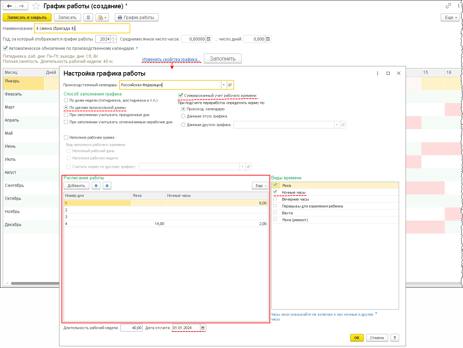Viewport: 463px width, 348px height.
Task: Expand Производственный календарь dropdown list
Action: point(224,85)
